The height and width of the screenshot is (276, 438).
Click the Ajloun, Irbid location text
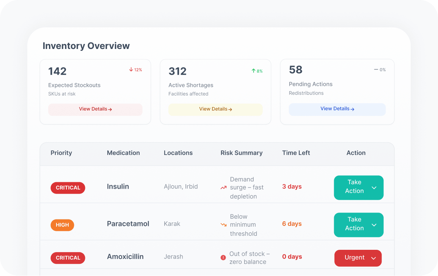[181, 186]
